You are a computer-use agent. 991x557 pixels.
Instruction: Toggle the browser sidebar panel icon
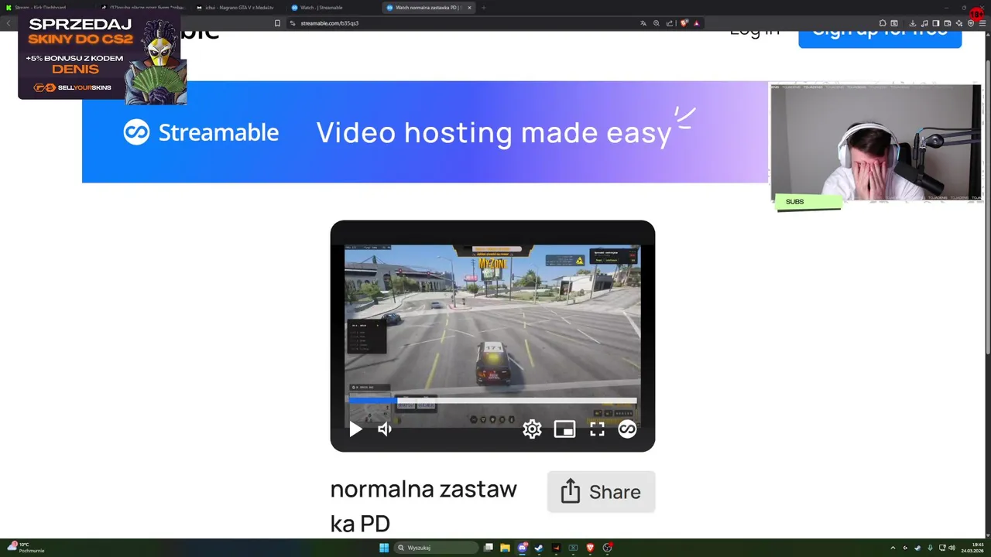[936, 23]
